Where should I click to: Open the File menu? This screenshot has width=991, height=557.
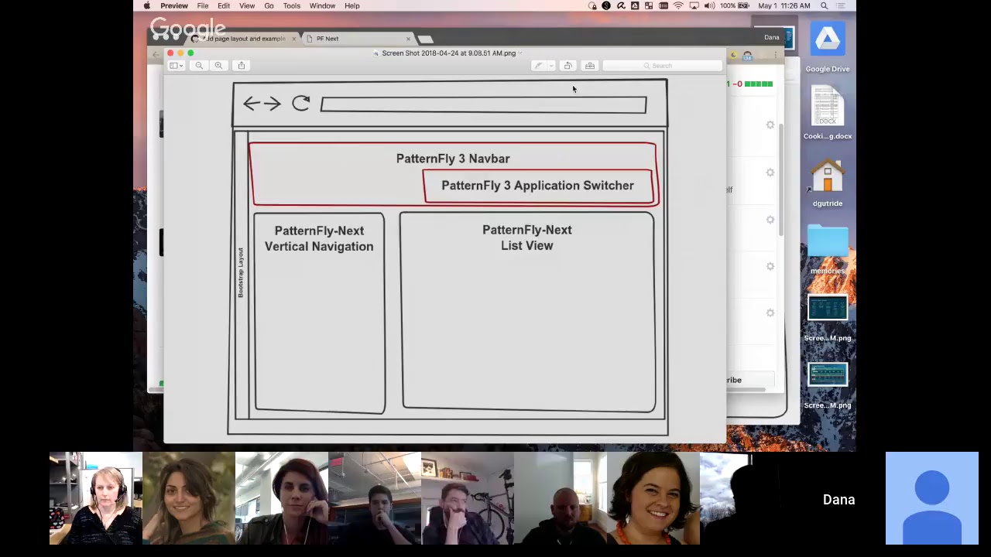(x=202, y=5)
